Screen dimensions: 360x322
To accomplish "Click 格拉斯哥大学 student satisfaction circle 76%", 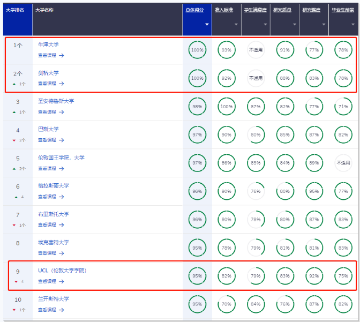I will pos(256,191).
